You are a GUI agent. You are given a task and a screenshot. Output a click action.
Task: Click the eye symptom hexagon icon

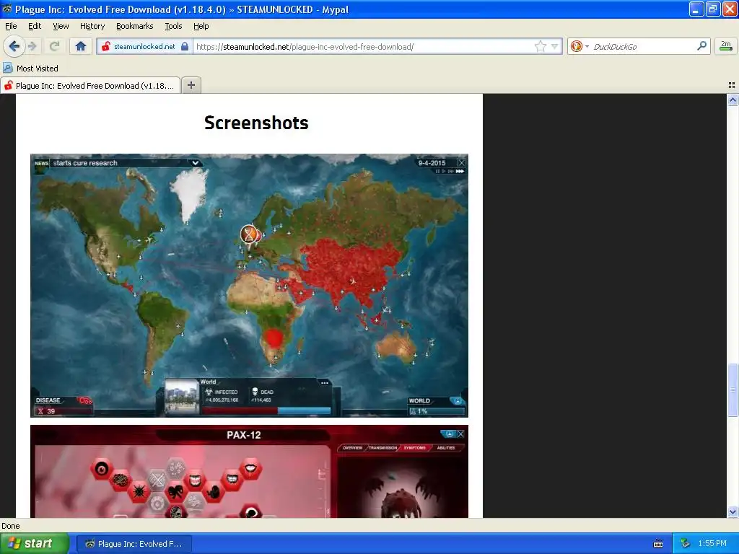pyautogui.click(x=102, y=469)
